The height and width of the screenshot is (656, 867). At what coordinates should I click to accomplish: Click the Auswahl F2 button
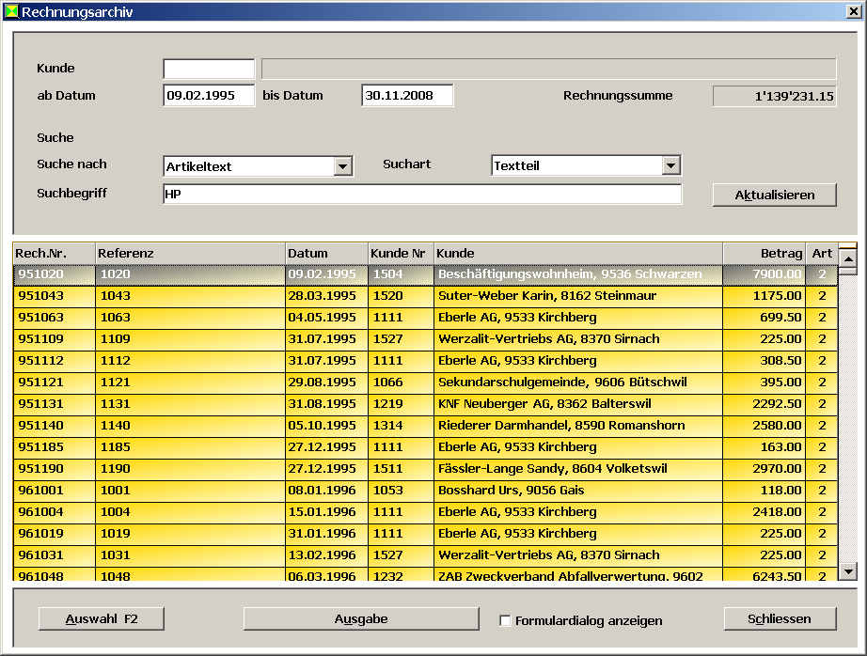coord(102,618)
